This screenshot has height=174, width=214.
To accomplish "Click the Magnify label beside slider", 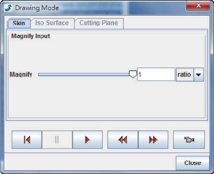I will 21,75.
